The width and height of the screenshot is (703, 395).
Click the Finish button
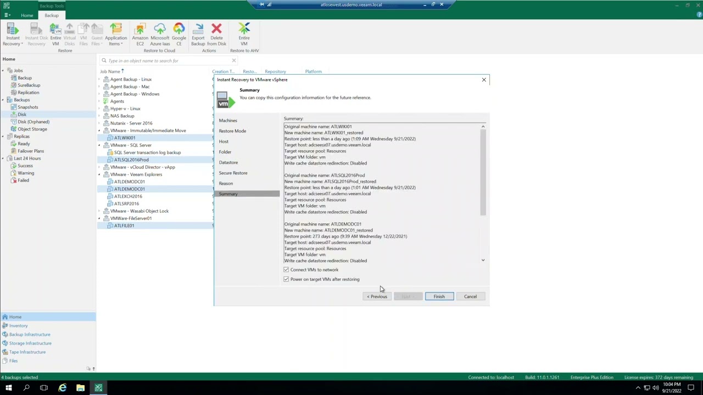(439, 296)
